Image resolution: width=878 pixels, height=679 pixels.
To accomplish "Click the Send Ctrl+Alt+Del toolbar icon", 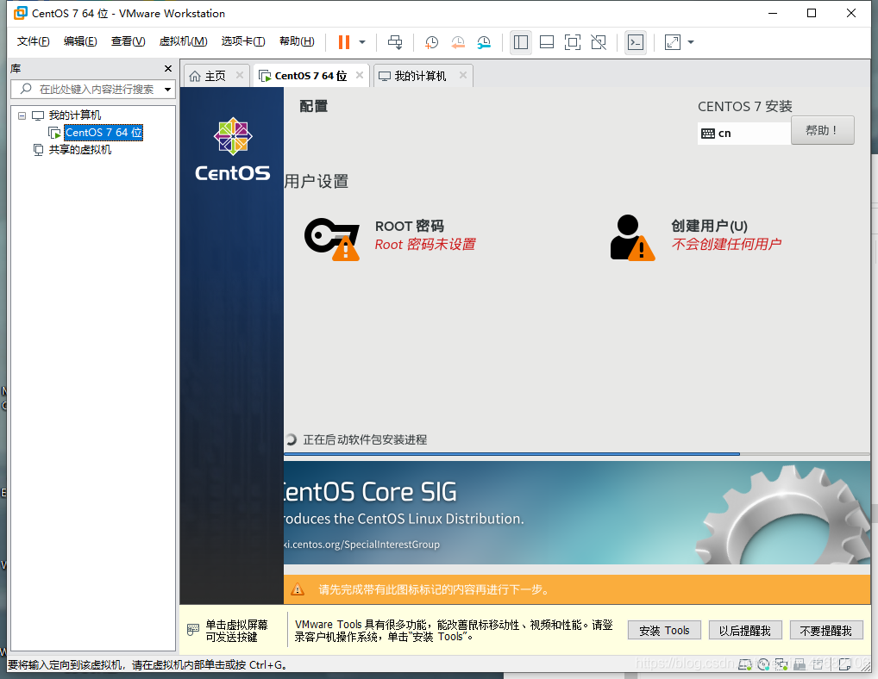I will coord(395,42).
